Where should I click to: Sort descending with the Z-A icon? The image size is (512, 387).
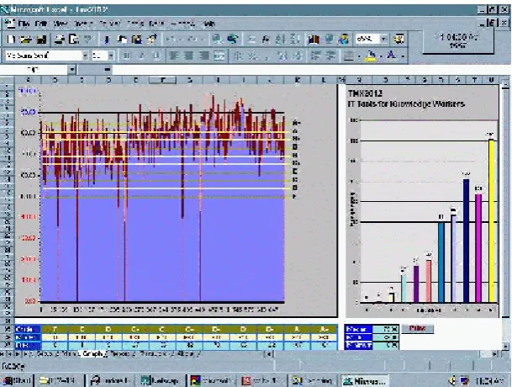pos(295,40)
